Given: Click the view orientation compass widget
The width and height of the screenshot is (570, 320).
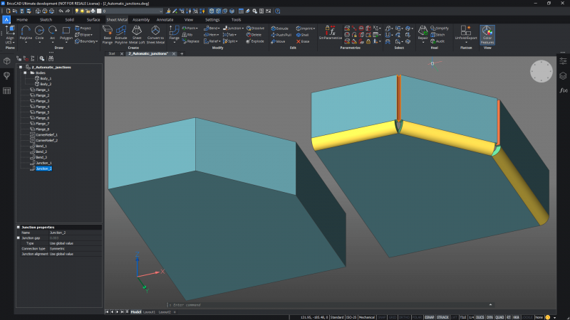Looking at the screenshot, I should (x=541, y=71).
